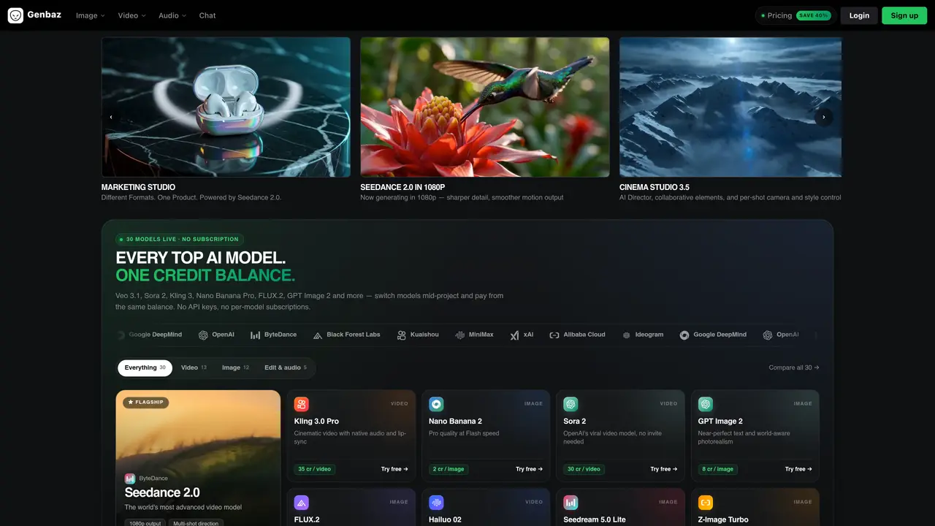Click xAI provider logo
Viewport: 935px width, 526px height.
tap(522, 335)
